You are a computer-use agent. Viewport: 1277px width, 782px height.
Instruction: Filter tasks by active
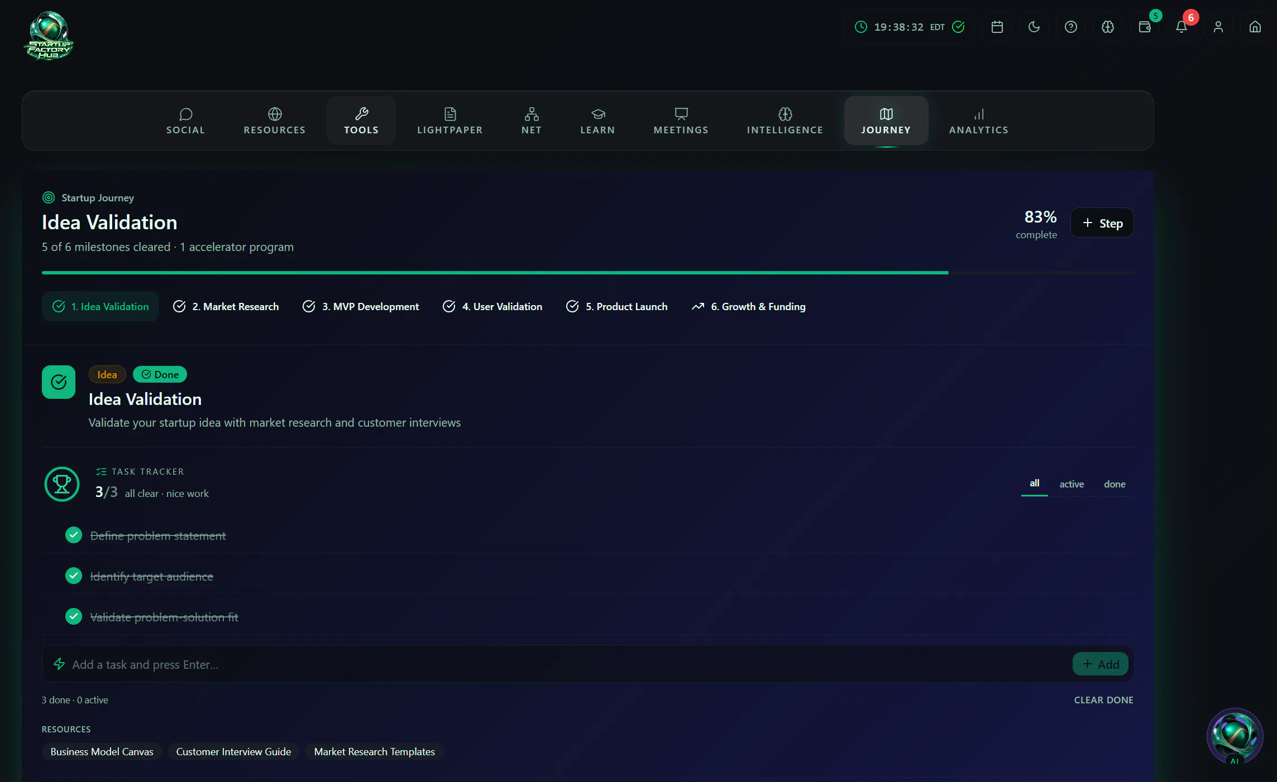pos(1072,484)
